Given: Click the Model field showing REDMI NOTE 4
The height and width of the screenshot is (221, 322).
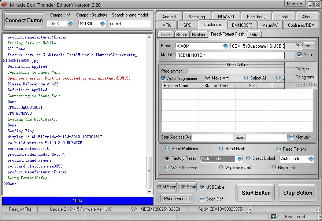Looking at the screenshot, I should click(x=230, y=55).
